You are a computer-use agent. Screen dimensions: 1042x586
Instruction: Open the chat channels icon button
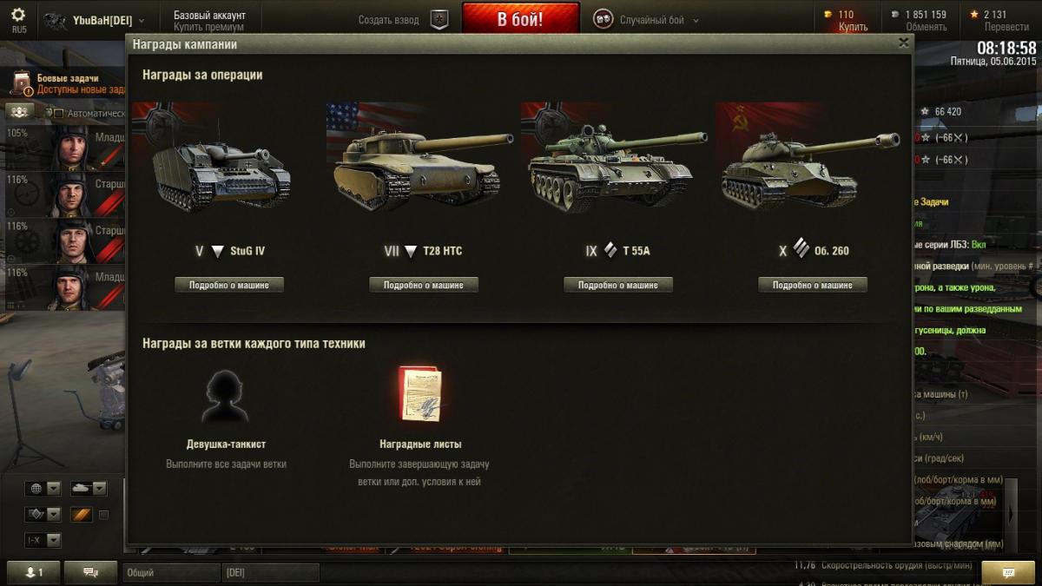(90, 572)
